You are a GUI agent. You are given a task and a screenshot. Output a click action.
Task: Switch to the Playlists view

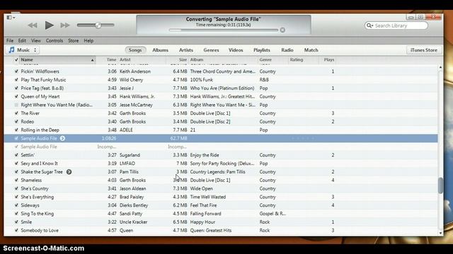click(x=262, y=50)
